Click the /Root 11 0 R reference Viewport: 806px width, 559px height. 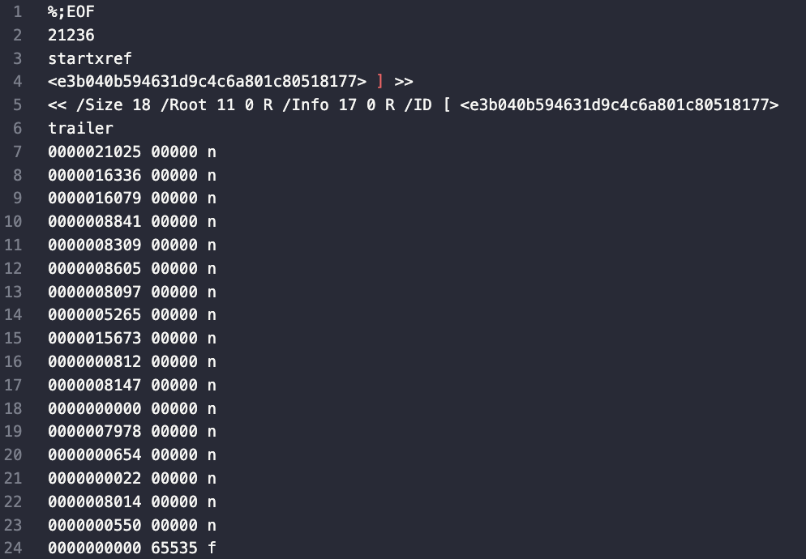(x=217, y=105)
